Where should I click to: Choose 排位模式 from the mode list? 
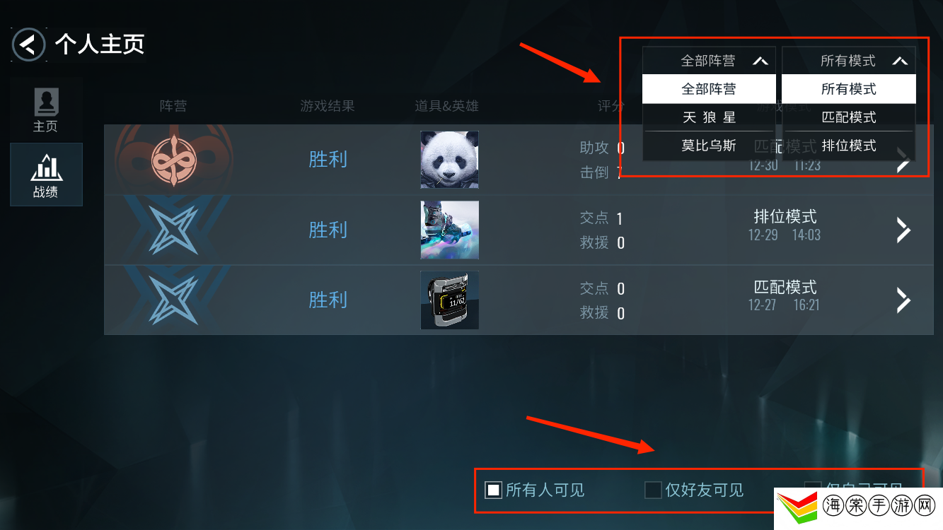coord(849,146)
